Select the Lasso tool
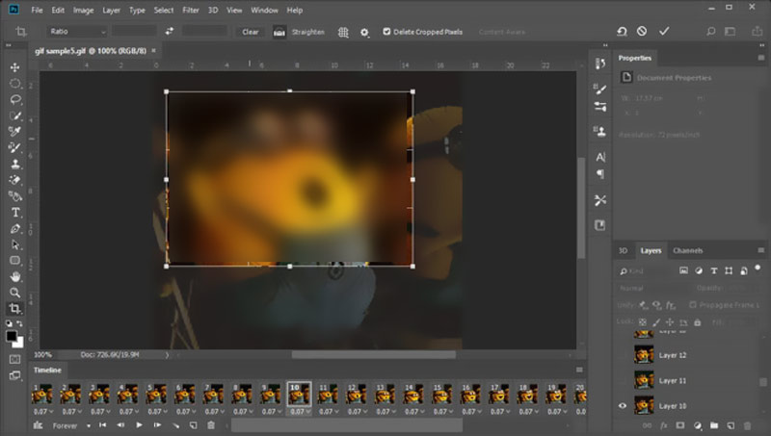771x436 pixels. 14,100
